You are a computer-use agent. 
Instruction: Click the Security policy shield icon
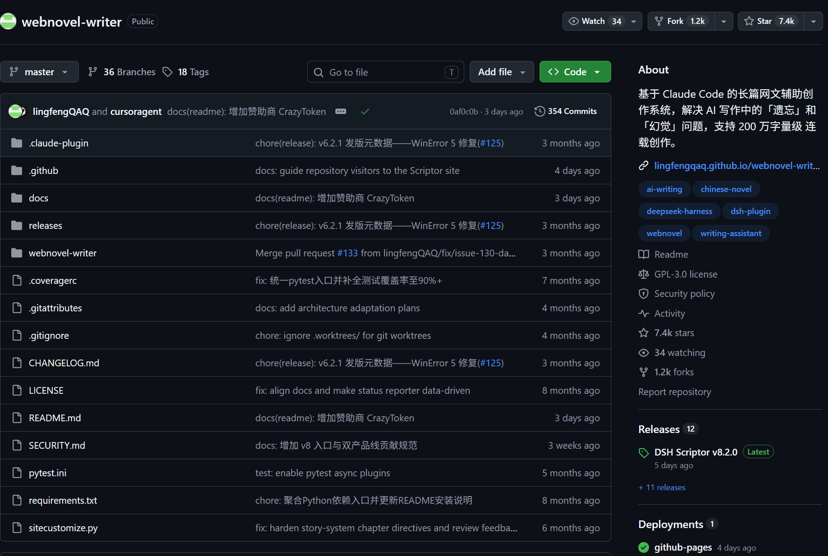coord(644,293)
